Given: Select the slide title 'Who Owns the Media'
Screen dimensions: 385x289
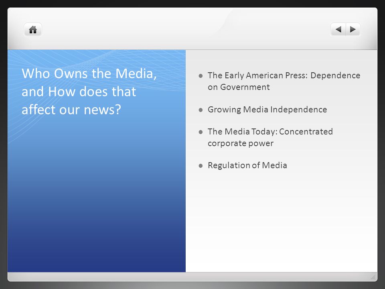Looking at the screenshot, I should (89, 73).
